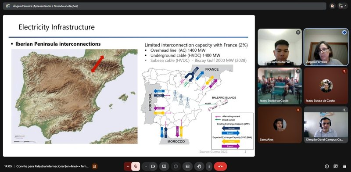The width and height of the screenshot is (351, 172).
Task: Click yellow Import arrow in legend
Action: click(231, 142)
